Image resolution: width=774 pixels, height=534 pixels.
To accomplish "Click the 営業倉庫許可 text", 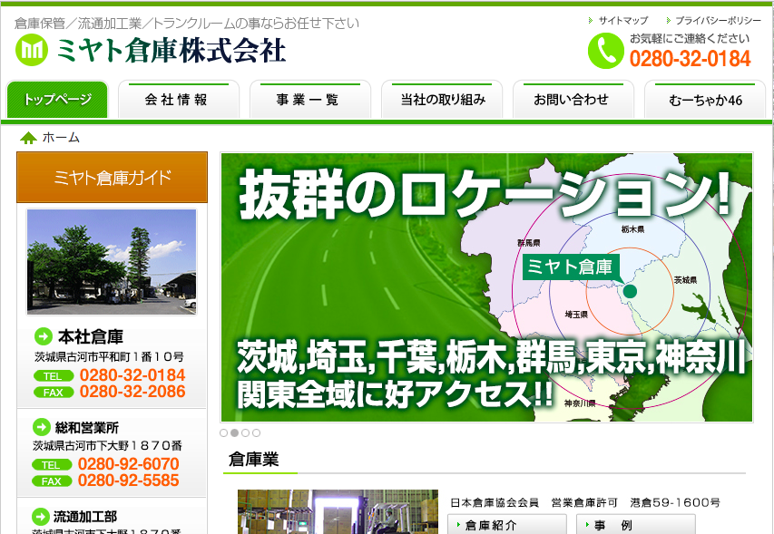I will 584,502.
